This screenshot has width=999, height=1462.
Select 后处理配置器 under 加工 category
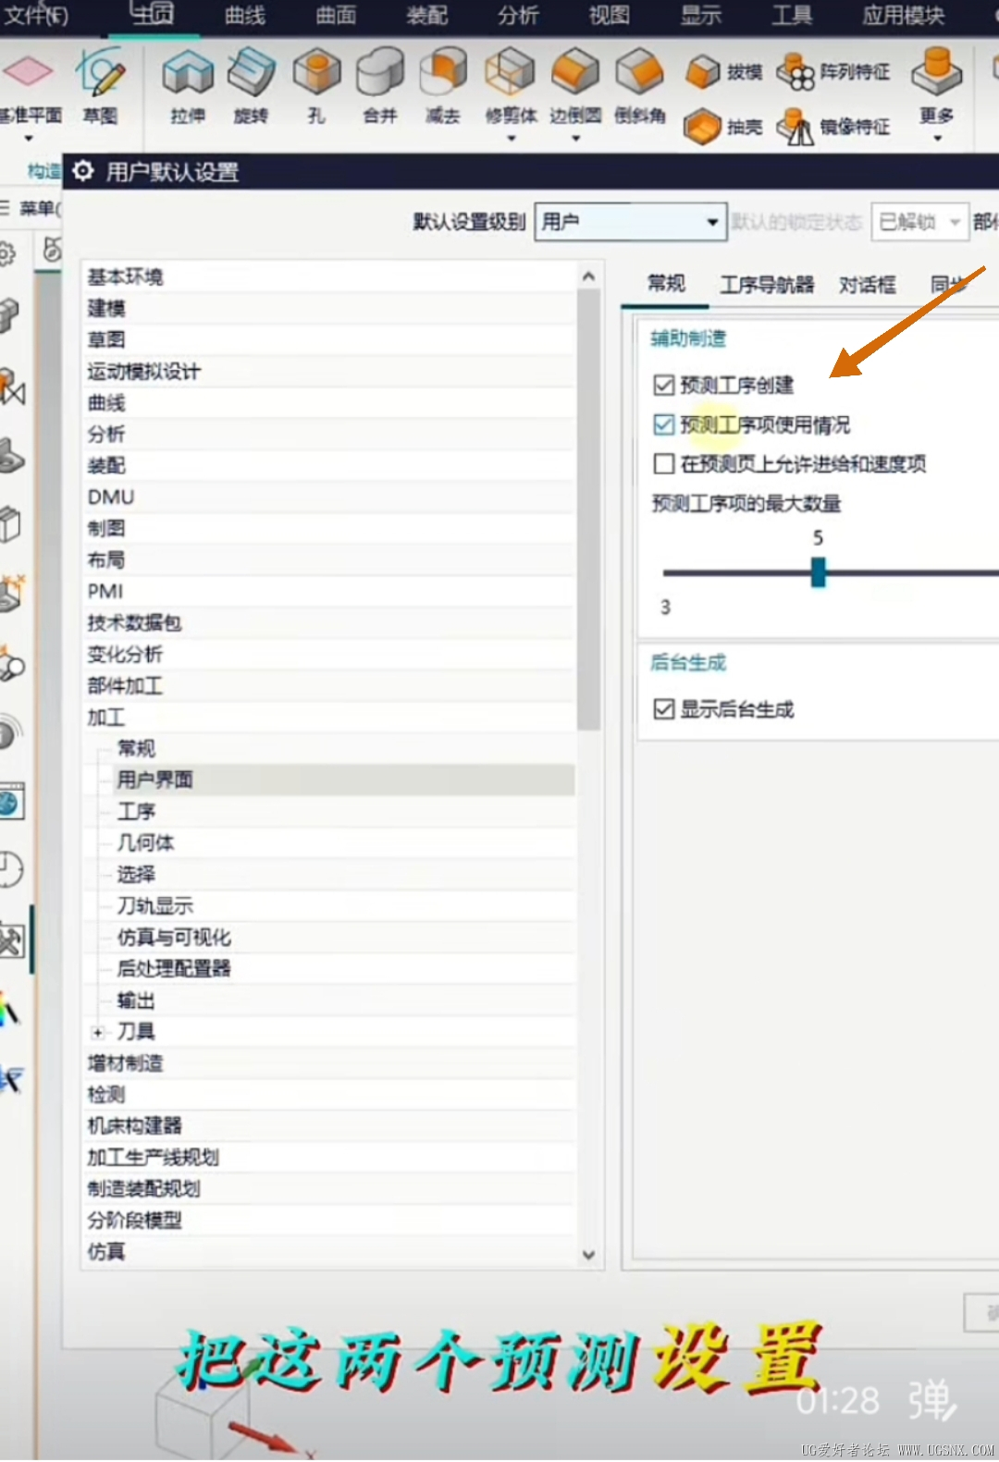(344, 968)
